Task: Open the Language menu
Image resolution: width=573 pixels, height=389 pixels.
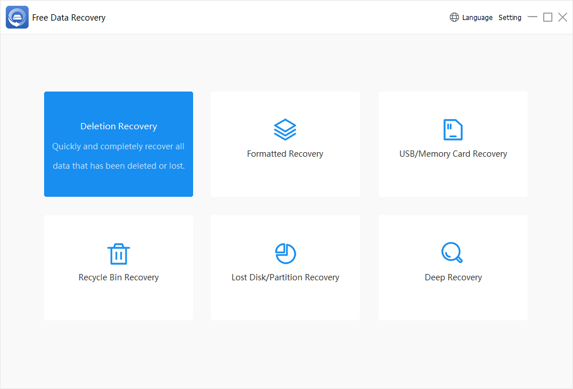Action: (477, 18)
